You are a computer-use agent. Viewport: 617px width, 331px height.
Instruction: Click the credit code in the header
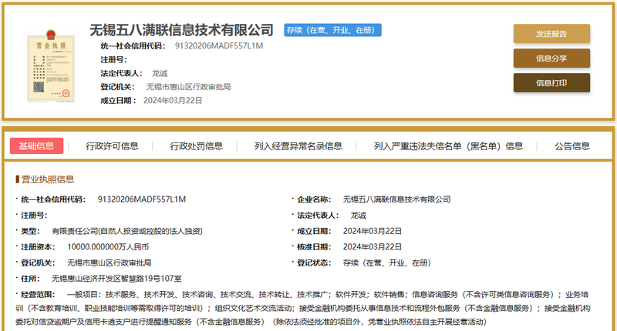click(x=219, y=46)
